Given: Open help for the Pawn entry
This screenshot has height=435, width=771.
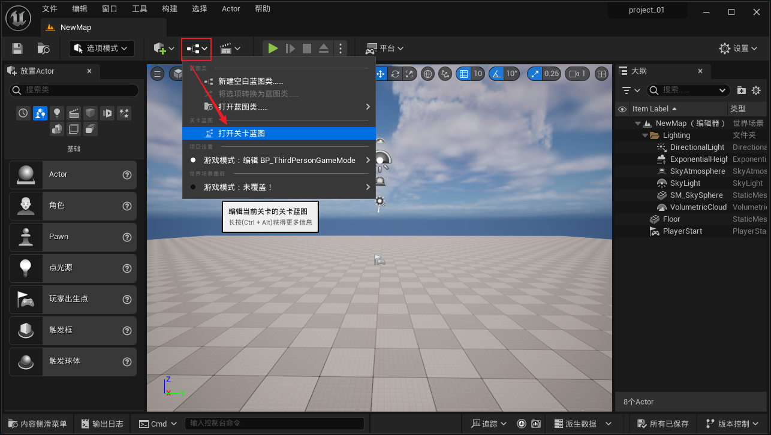Looking at the screenshot, I should pyautogui.click(x=127, y=237).
